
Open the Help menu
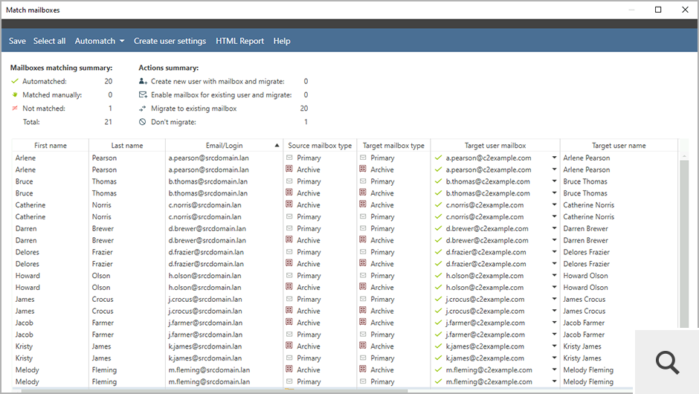[x=282, y=41]
